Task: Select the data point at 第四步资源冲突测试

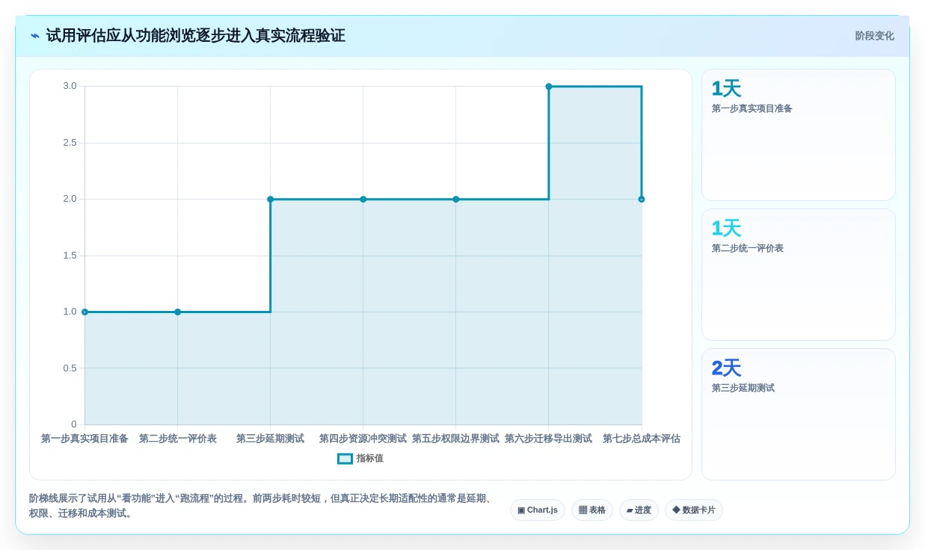Action: [x=363, y=200]
